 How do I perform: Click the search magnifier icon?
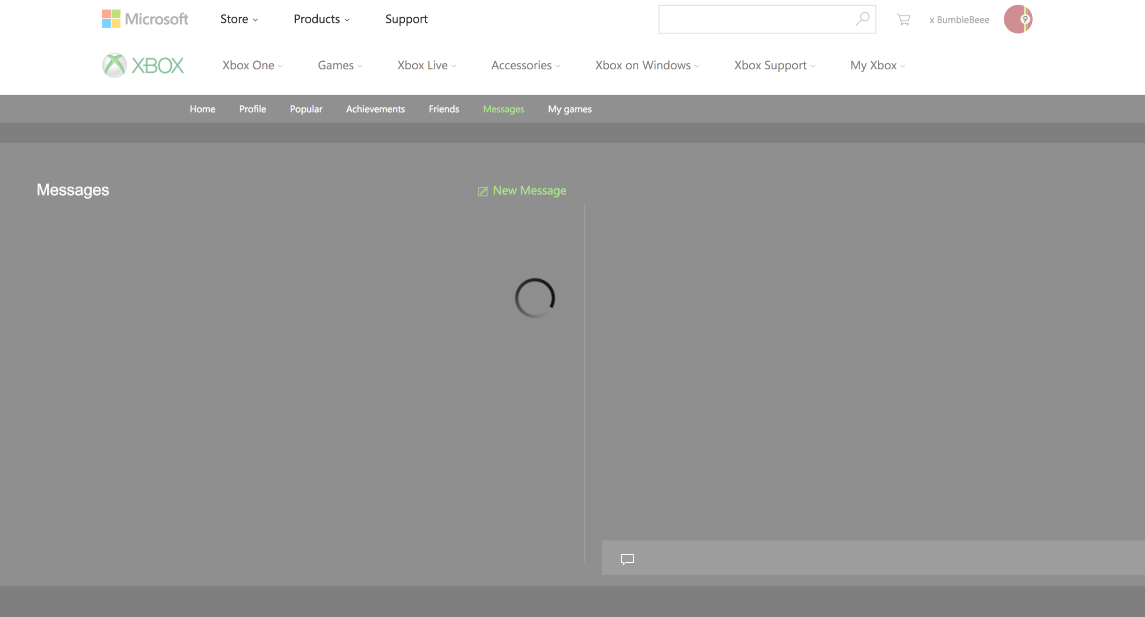click(x=862, y=19)
